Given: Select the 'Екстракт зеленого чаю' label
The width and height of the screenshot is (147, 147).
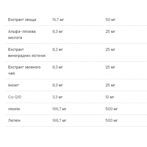Looking at the screenshot, I should (24, 70).
